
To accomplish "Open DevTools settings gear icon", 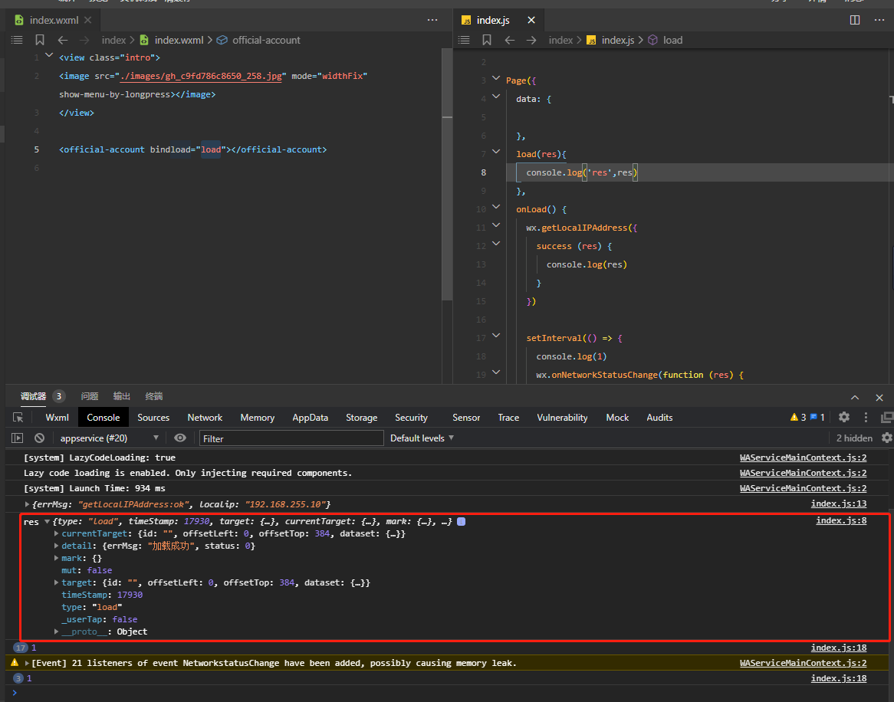I will [843, 418].
